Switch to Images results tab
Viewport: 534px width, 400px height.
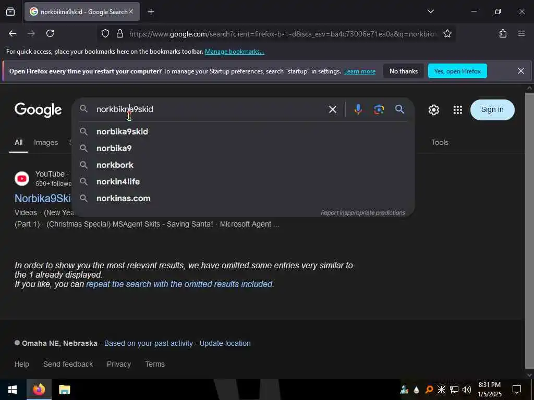[x=46, y=143]
